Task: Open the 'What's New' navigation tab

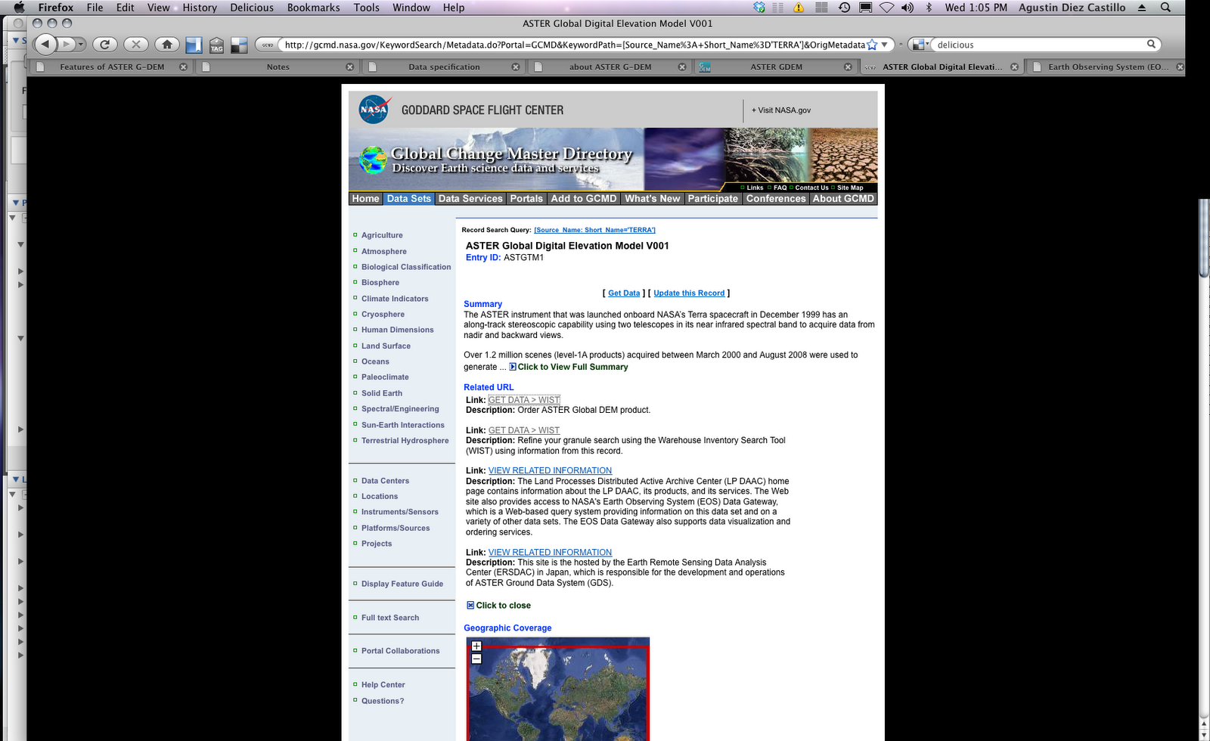Action: point(653,199)
